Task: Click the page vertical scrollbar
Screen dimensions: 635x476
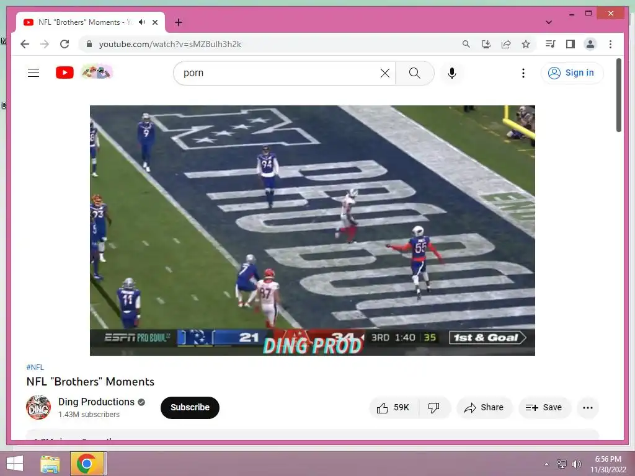Action: click(x=618, y=95)
